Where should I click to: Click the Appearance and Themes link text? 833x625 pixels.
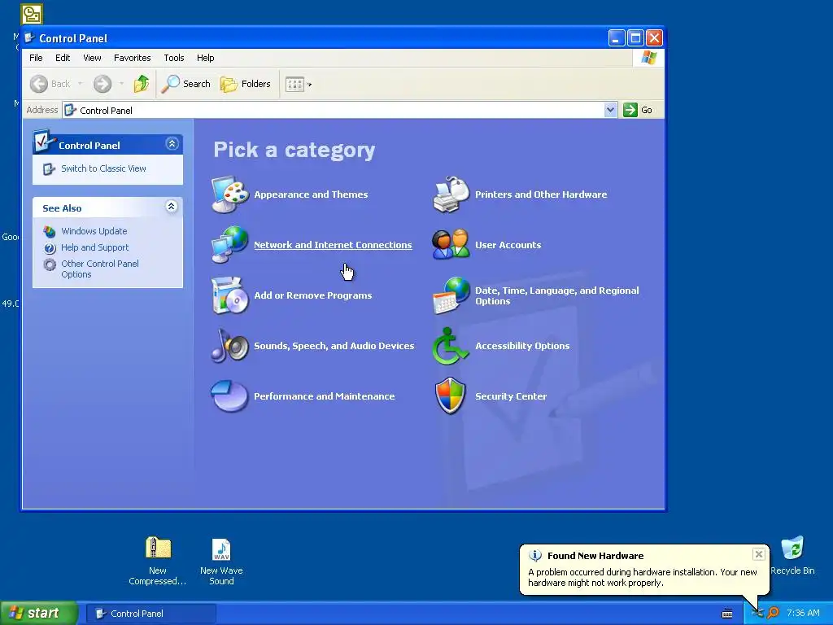point(311,194)
